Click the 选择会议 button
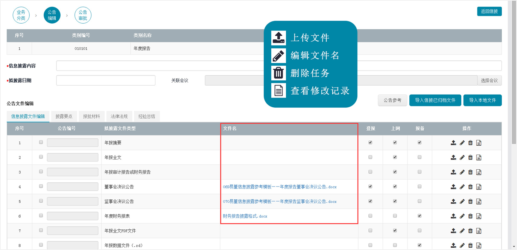 click(490, 80)
